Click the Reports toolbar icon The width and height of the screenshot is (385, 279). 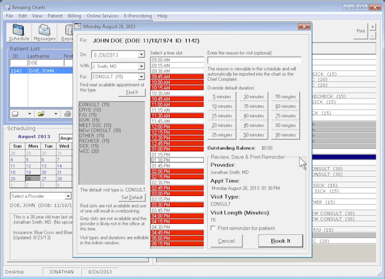click(x=68, y=32)
